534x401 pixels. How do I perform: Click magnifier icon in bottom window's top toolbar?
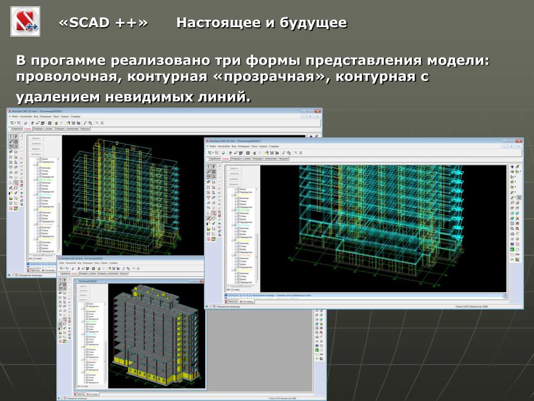pyautogui.click(x=72, y=269)
